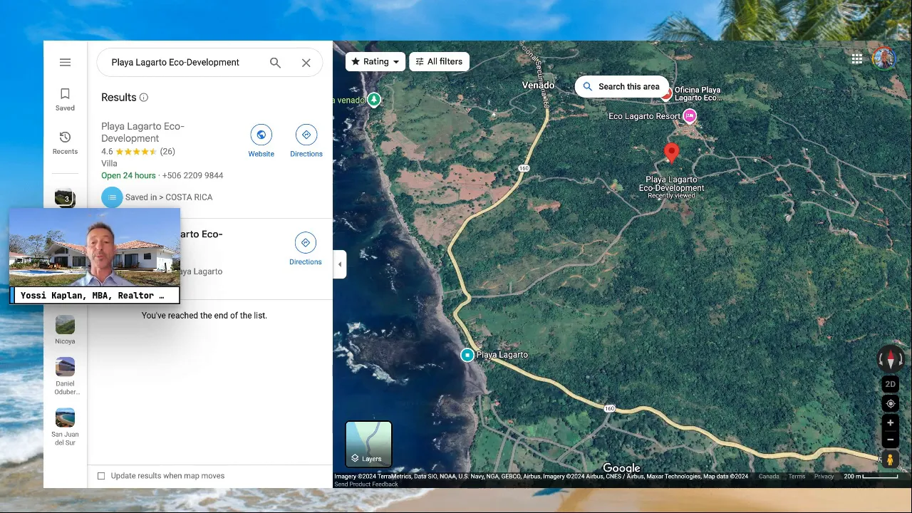Show your location on the map

[x=890, y=404]
